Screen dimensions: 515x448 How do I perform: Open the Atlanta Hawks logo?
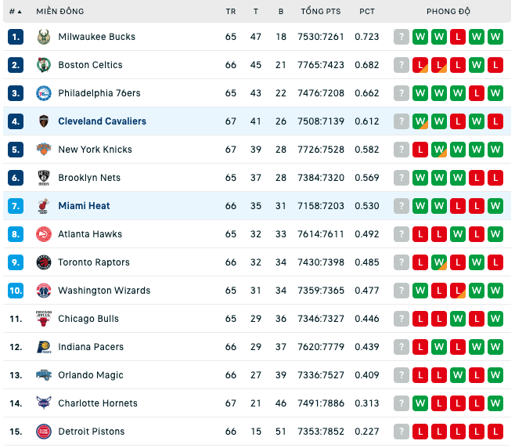click(x=44, y=234)
